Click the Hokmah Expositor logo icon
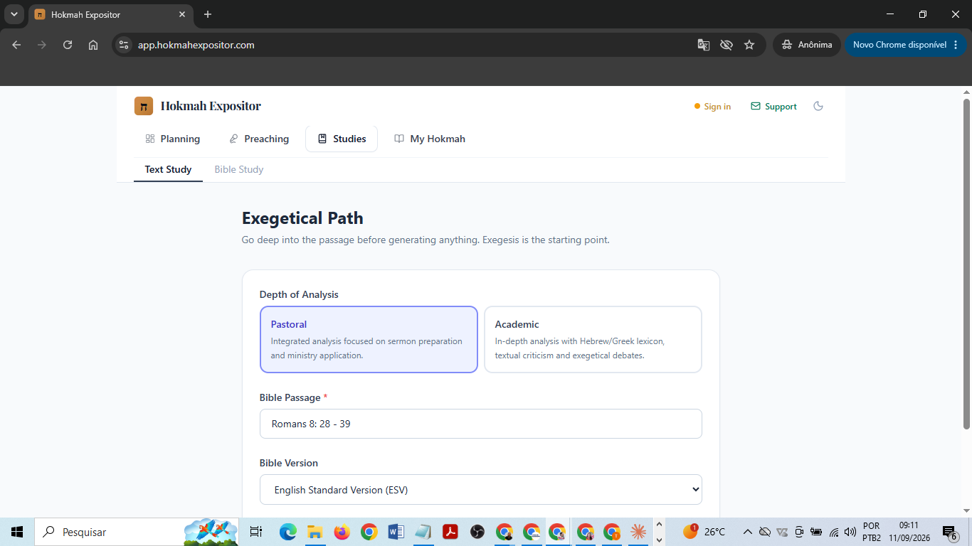This screenshot has width=972, height=546. click(x=144, y=106)
